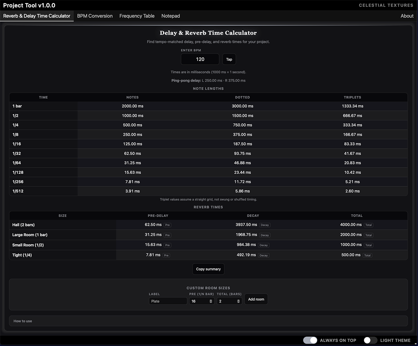Open the Frequency Table tab
Viewport: 418px width, 346px height.
[x=137, y=16]
